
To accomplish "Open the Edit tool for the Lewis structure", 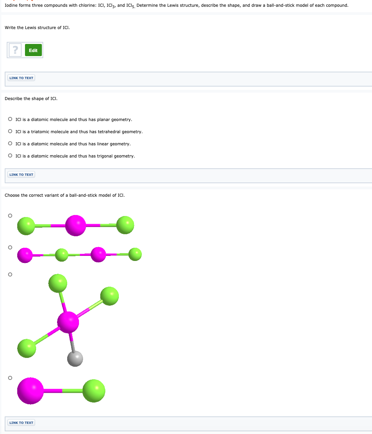I will point(33,50).
